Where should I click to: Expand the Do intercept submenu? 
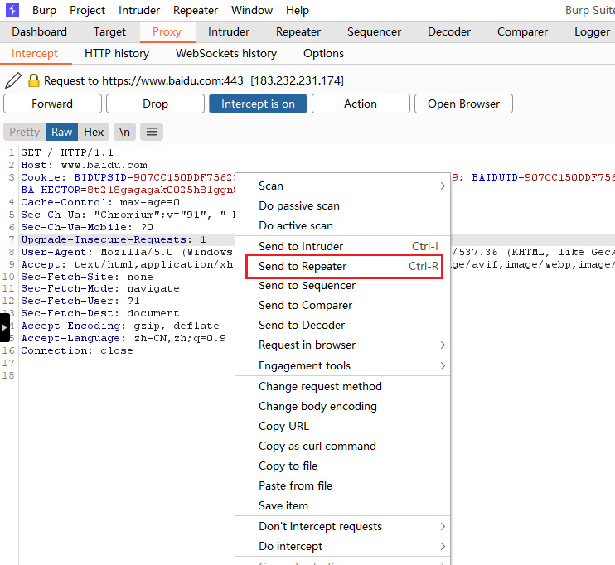click(343, 546)
